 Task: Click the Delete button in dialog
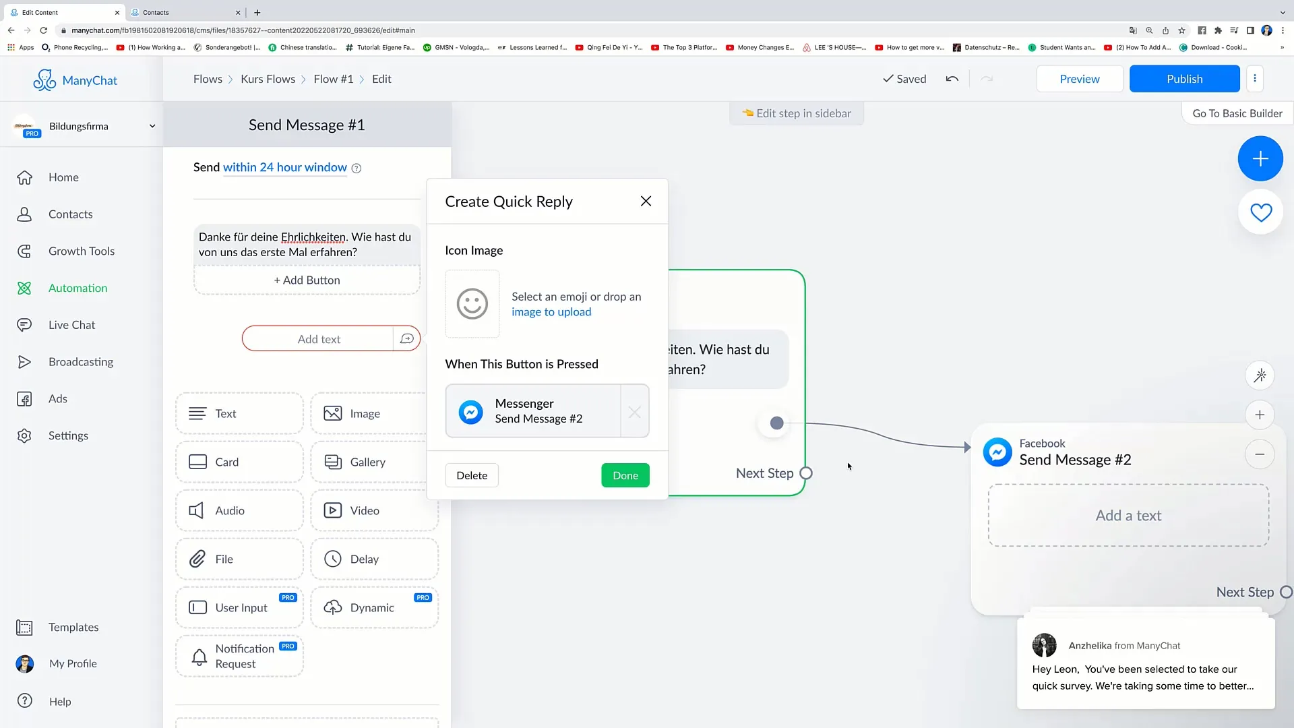click(471, 475)
